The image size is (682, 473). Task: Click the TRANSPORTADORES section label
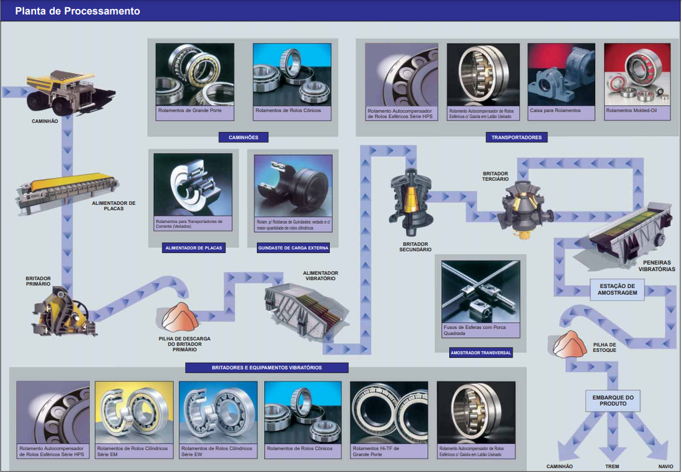pos(517,137)
